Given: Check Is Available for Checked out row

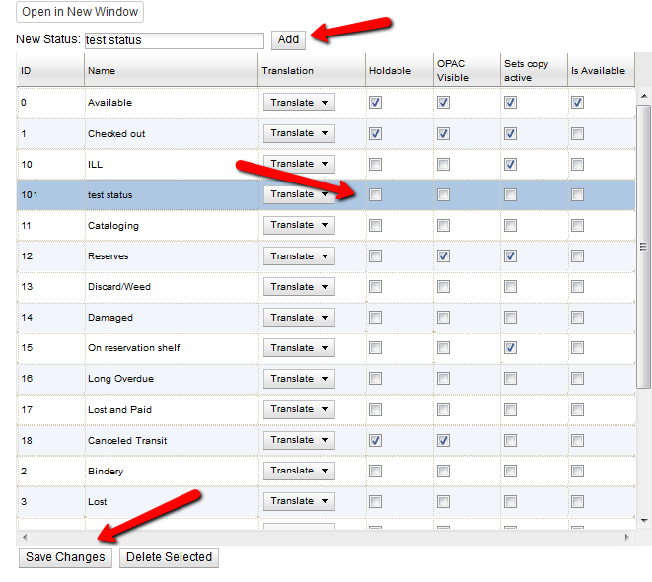Looking at the screenshot, I should (x=577, y=133).
